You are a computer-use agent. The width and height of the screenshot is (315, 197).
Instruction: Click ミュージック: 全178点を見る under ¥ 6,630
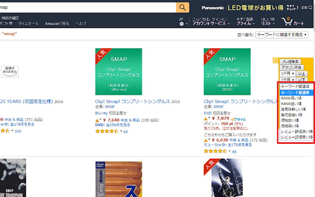[228, 145]
